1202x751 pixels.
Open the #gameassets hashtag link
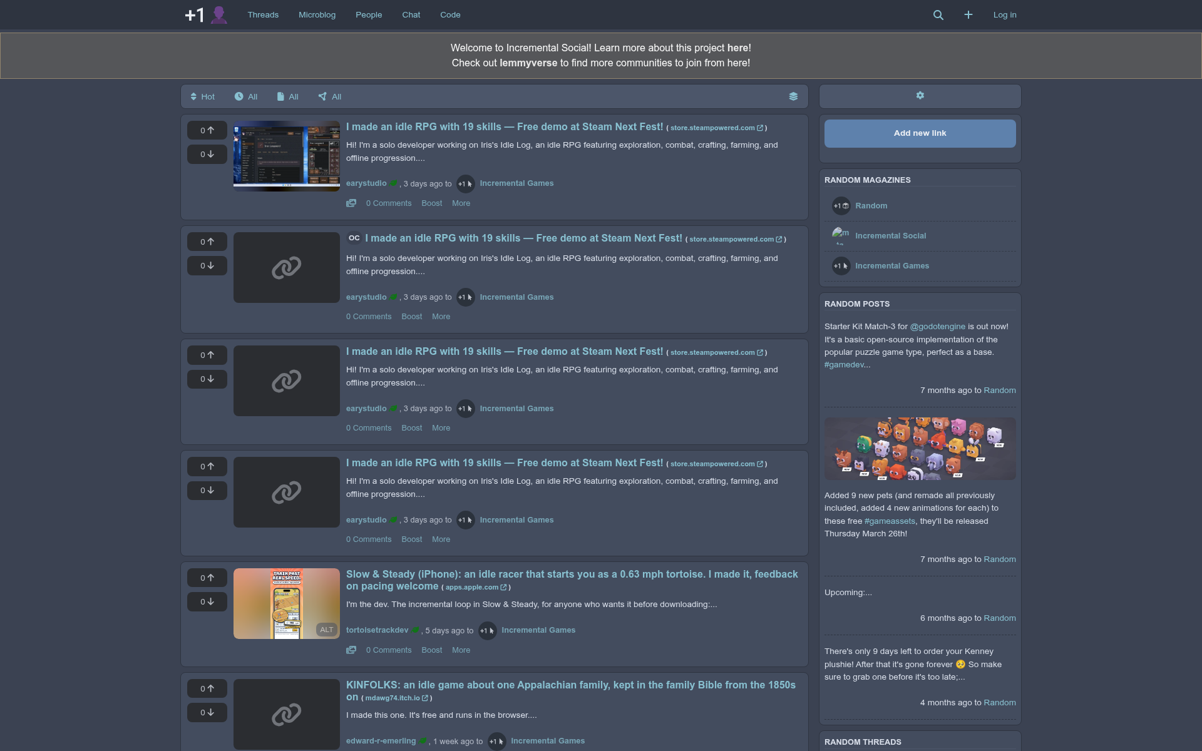pos(890,521)
